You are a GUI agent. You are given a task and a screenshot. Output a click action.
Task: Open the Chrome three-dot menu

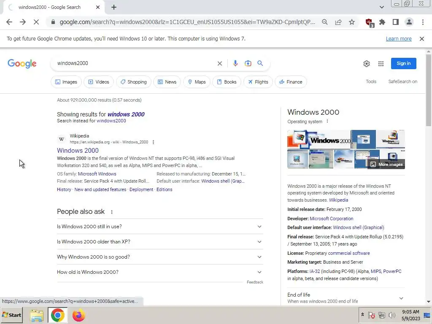point(423,22)
